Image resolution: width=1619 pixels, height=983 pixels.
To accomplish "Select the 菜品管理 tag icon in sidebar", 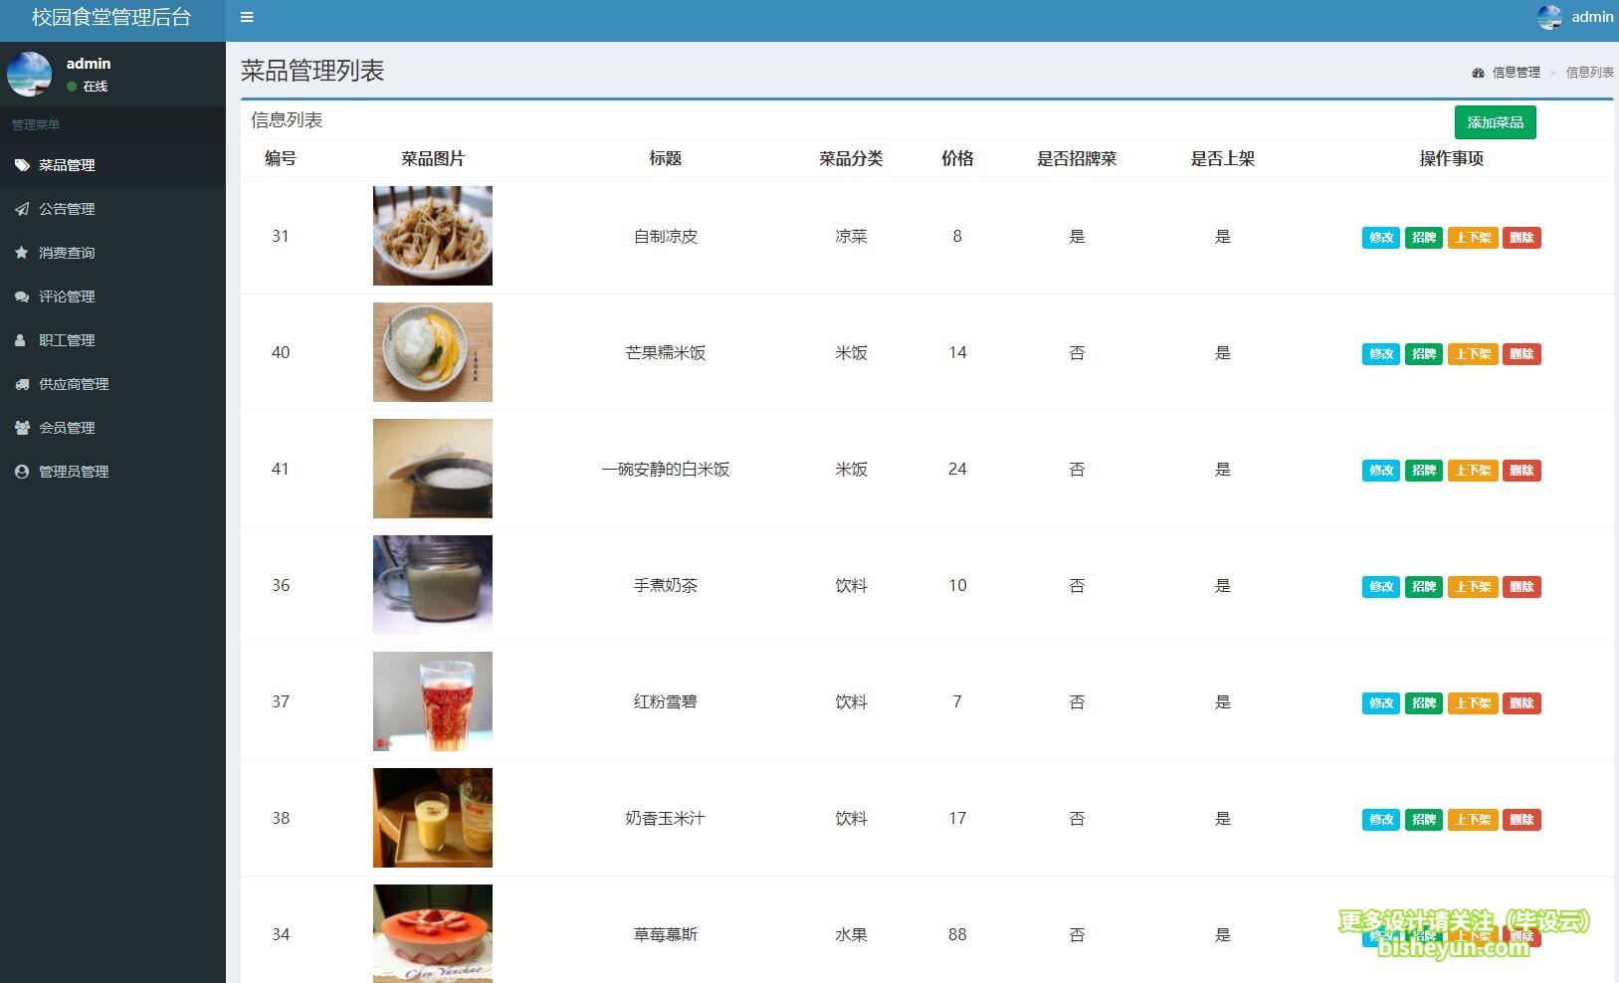I will click(x=22, y=165).
